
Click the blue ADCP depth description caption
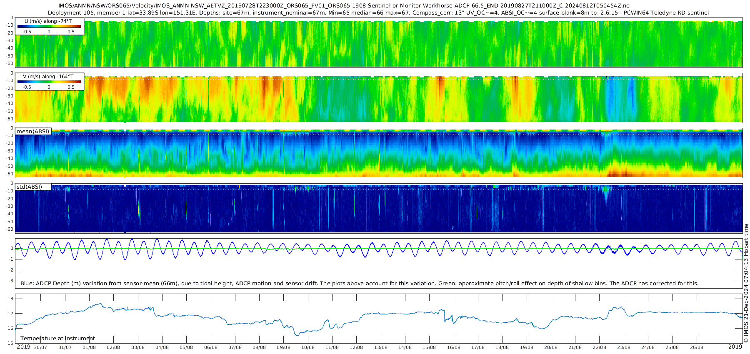(x=359, y=284)
